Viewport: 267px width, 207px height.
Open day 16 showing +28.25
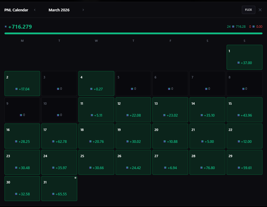[22, 136]
